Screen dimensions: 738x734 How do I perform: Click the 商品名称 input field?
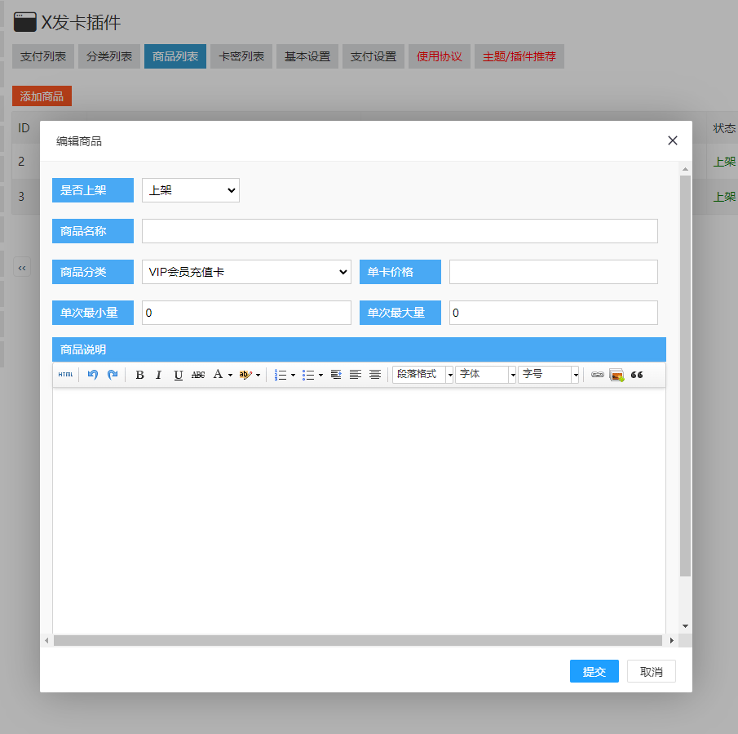pyautogui.click(x=400, y=231)
